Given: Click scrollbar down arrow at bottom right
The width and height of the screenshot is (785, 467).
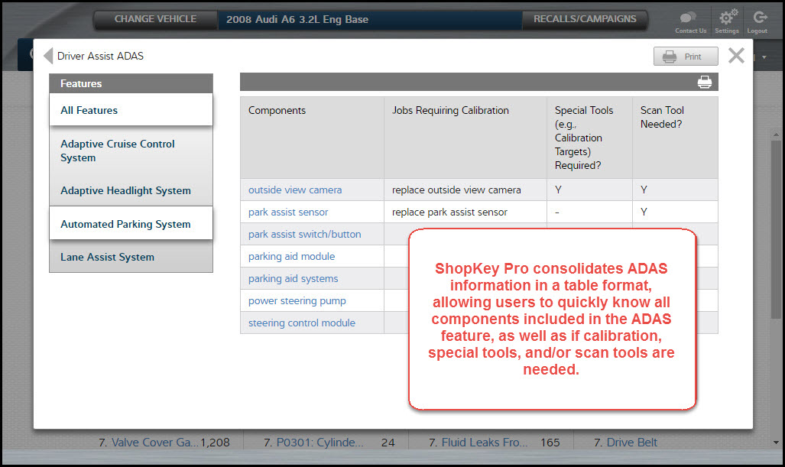Looking at the screenshot, I should point(776,443).
